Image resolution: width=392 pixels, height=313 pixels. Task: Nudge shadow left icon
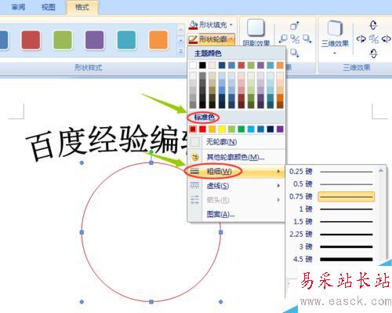coord(283,39)
